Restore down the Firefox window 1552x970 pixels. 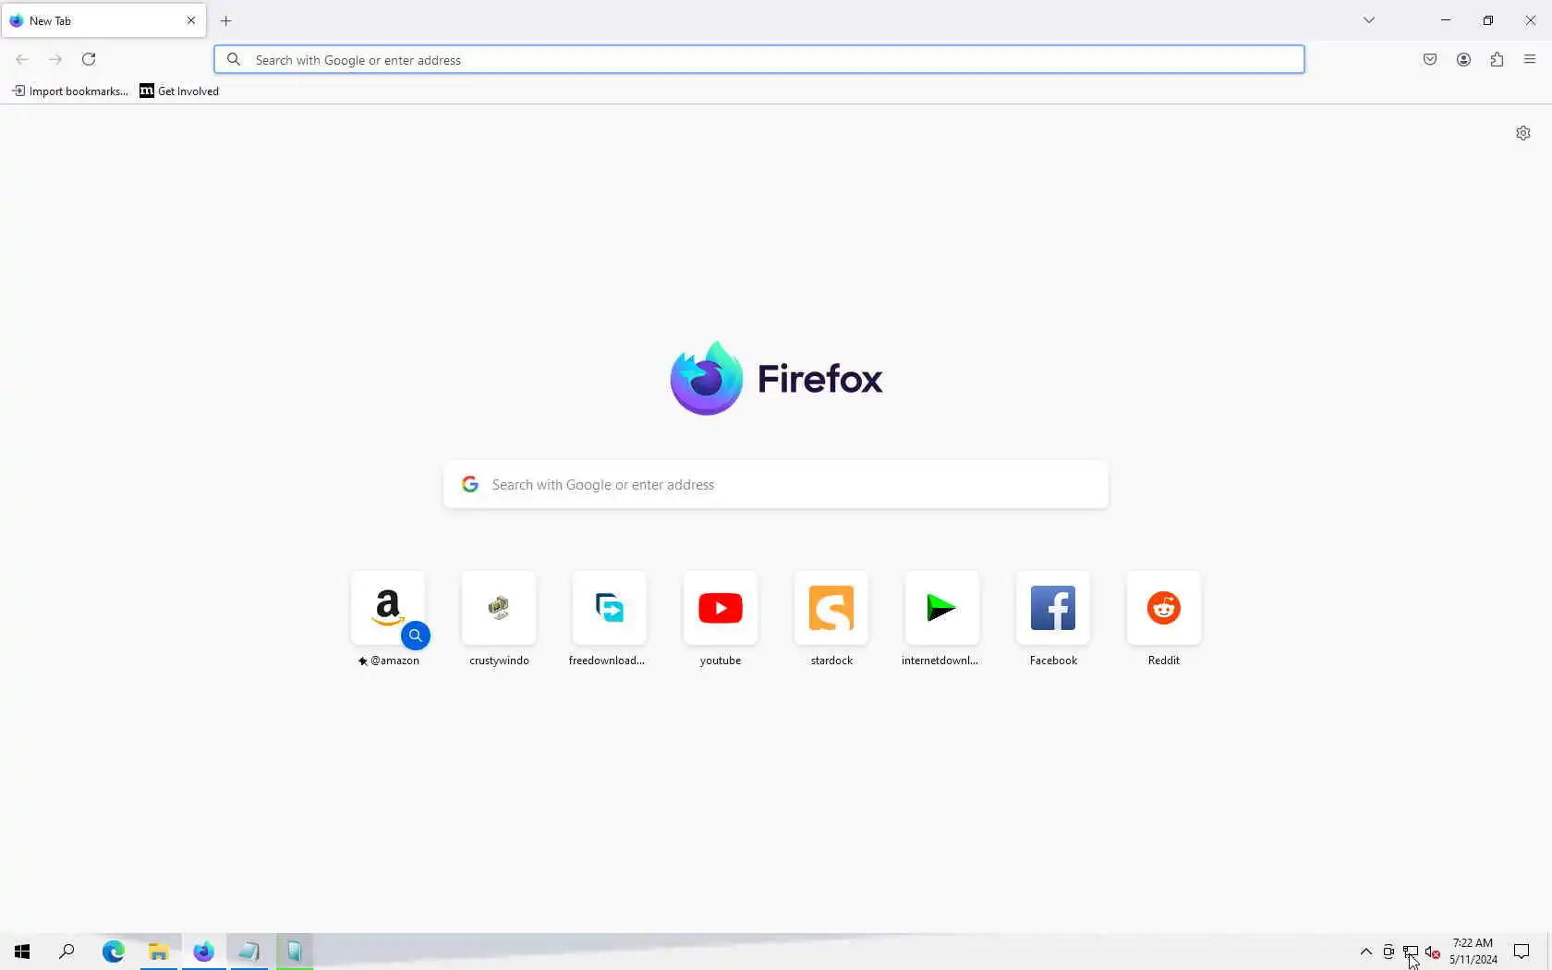tap(1488, 20)
